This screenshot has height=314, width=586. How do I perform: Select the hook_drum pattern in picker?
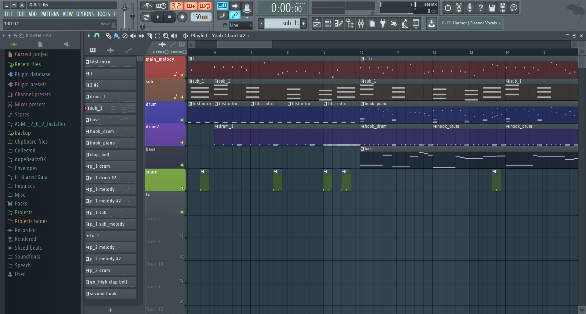click(110, 131)
